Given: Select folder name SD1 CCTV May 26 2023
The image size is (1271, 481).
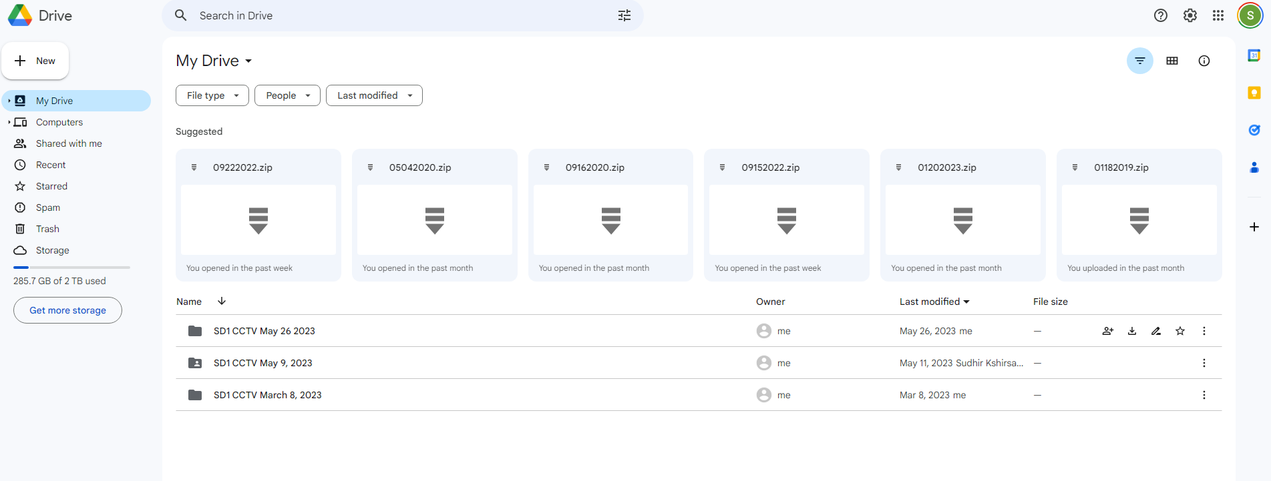Looking at the screenshot, I should click(x=264, y=331).
